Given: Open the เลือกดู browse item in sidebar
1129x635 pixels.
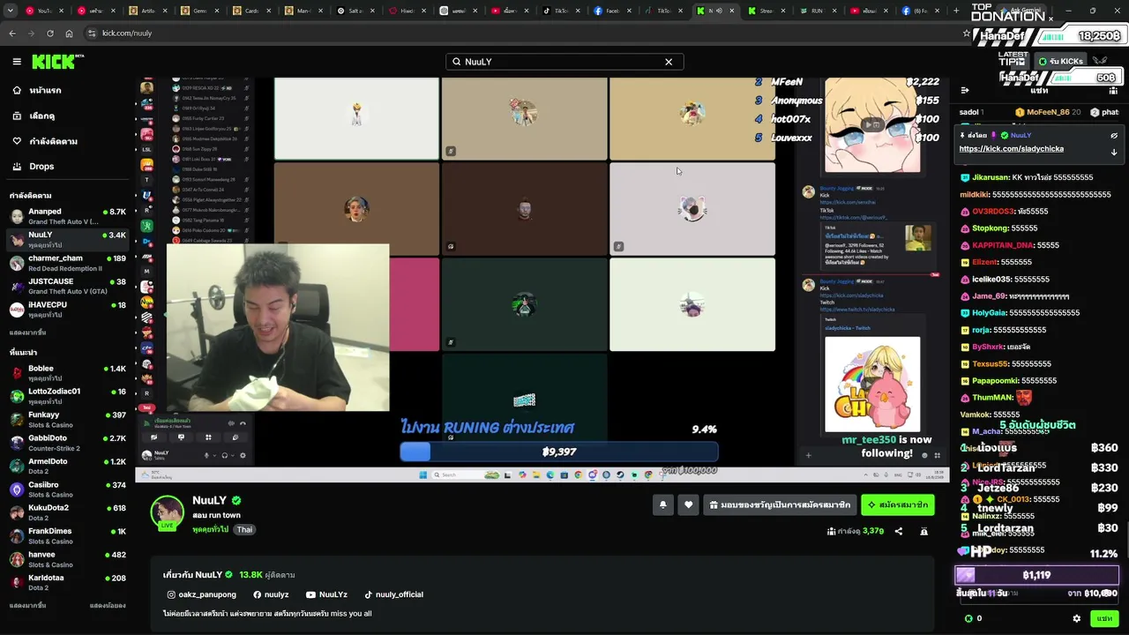Looking at the screenshot, I should (34, 116).
